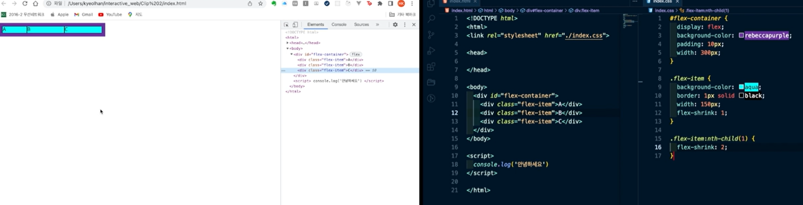Open the 2016-2 bookmark

click(x=23, y=14)
